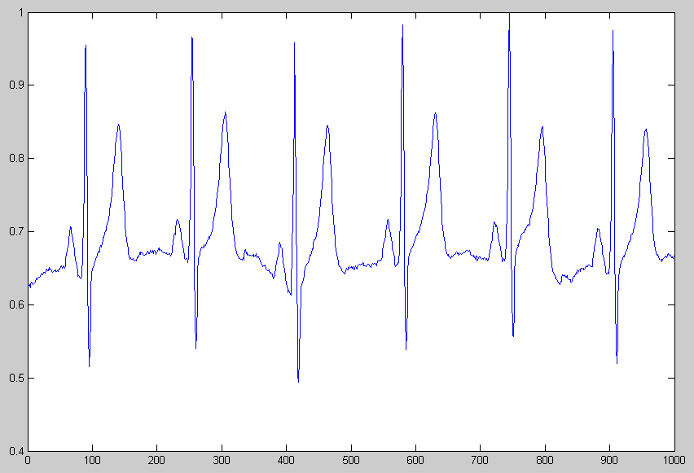The image size is (694, 473).
Task: Click the x-axis tick label 700
Action: click(481, 460)
